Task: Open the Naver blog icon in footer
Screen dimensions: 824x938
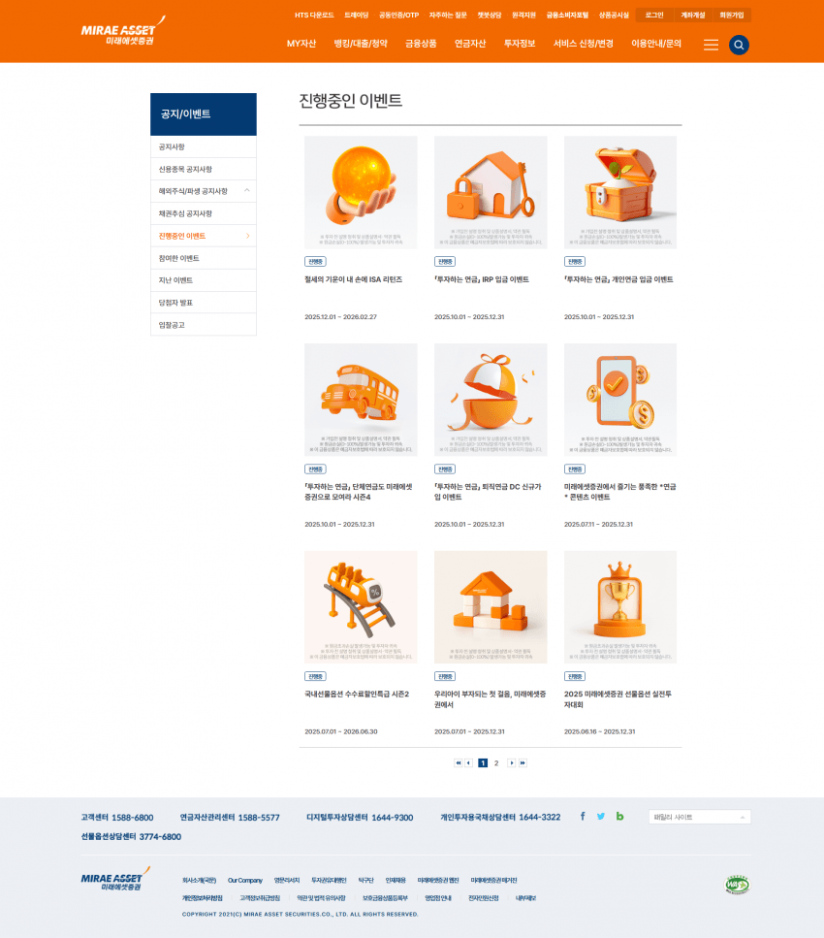Action: 619,817
